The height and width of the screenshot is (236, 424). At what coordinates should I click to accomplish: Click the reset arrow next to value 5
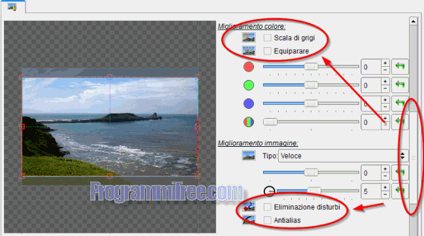click(400, 191)
